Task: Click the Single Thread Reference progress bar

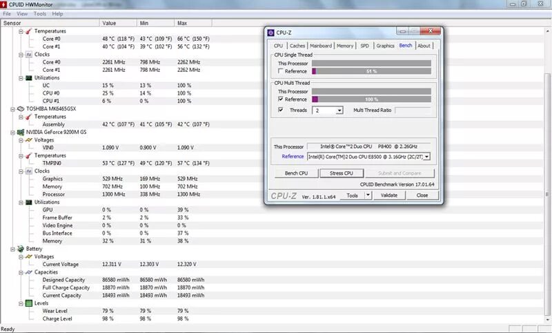Action: coord(371,71)
